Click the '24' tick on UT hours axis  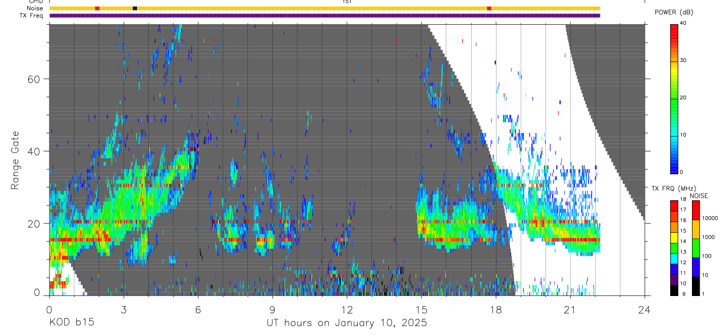pos(645,310)
